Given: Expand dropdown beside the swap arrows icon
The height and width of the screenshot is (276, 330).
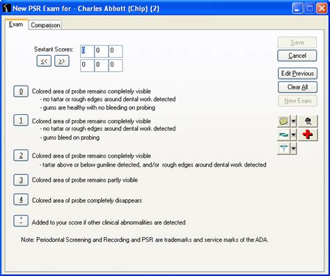Looking at the screenshot, I should [294, 135].
